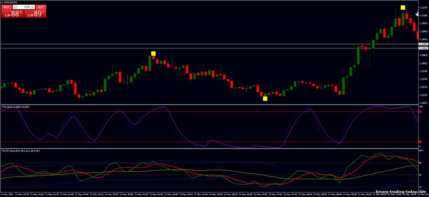The image size is (429, 197).
Task: Click the 100 scale value in Stoch panel
Action: pyautogui.click(x=421, y=106)
